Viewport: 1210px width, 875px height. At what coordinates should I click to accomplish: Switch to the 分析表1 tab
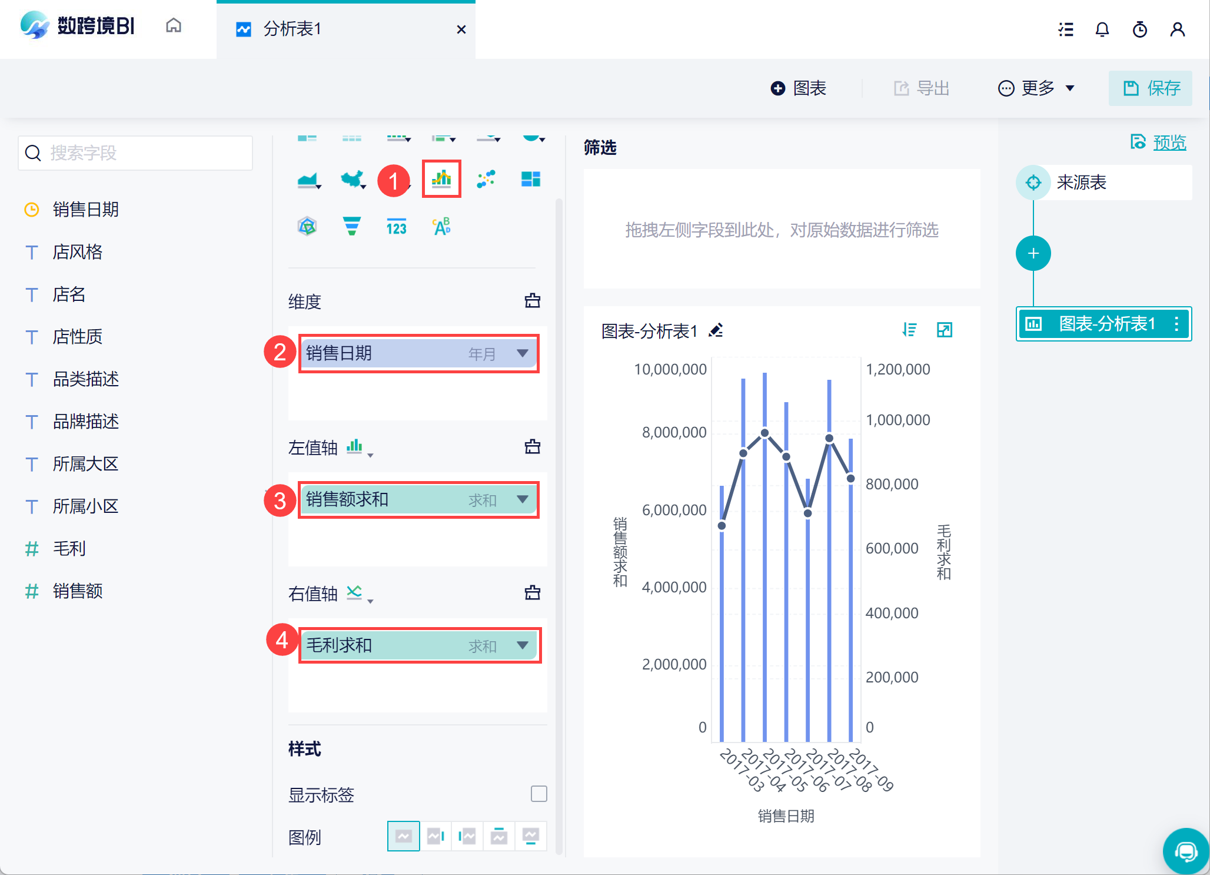[x=292, y=29]
